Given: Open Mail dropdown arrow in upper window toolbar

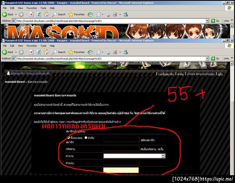Looking at the screenshot, I should [x=103, y=14].
